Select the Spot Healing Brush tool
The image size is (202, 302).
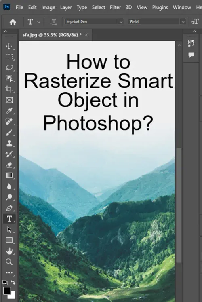tap(9, 122)
